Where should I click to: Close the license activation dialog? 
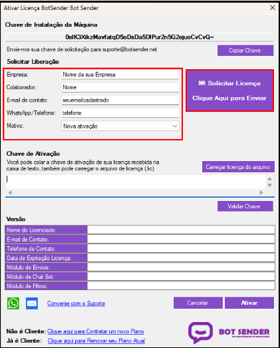click(x=273, y=8)
